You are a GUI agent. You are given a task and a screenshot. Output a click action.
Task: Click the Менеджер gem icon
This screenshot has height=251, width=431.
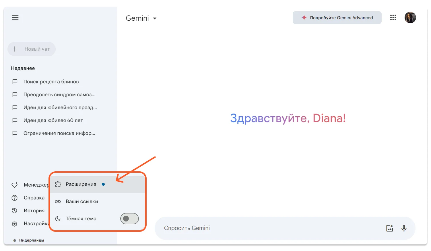[x=15, y=185]
